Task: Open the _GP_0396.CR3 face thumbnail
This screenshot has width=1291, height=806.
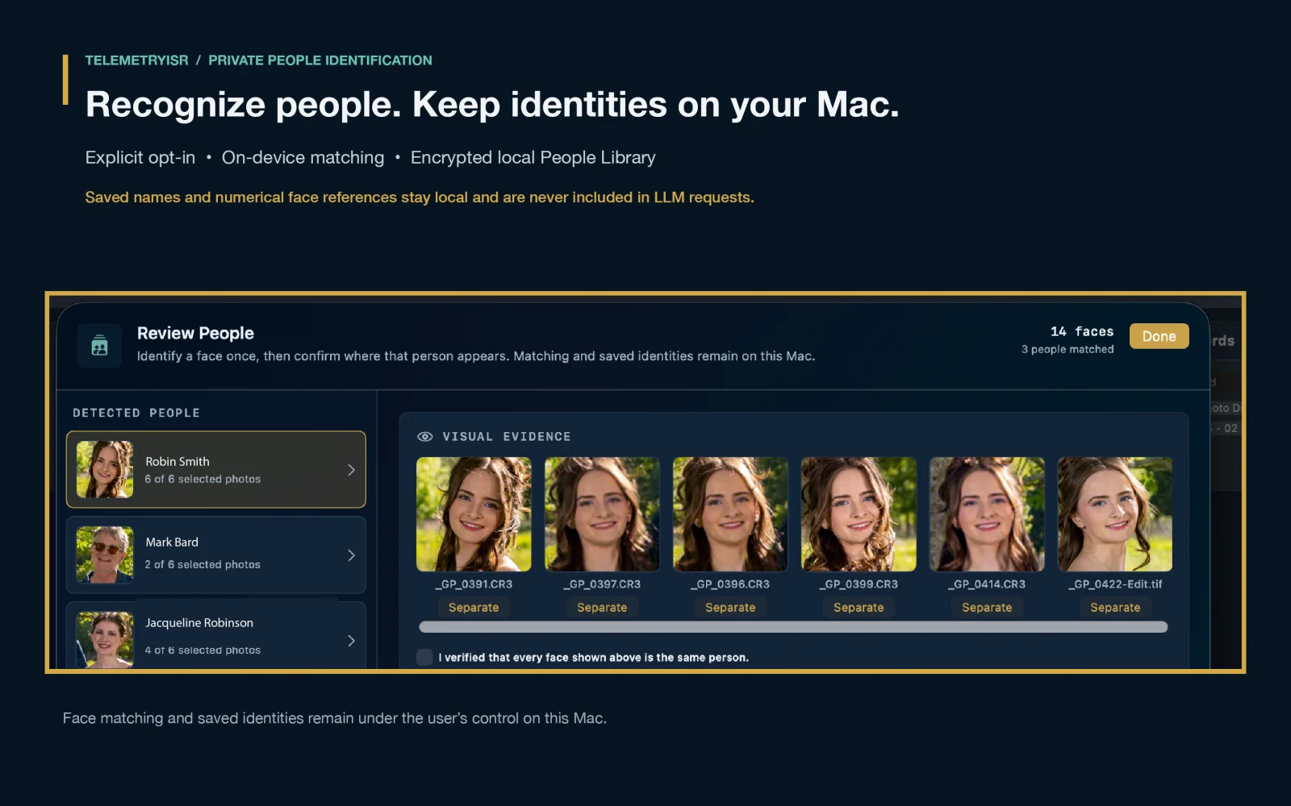Action: pyautogui.click(x=730, y=514)
